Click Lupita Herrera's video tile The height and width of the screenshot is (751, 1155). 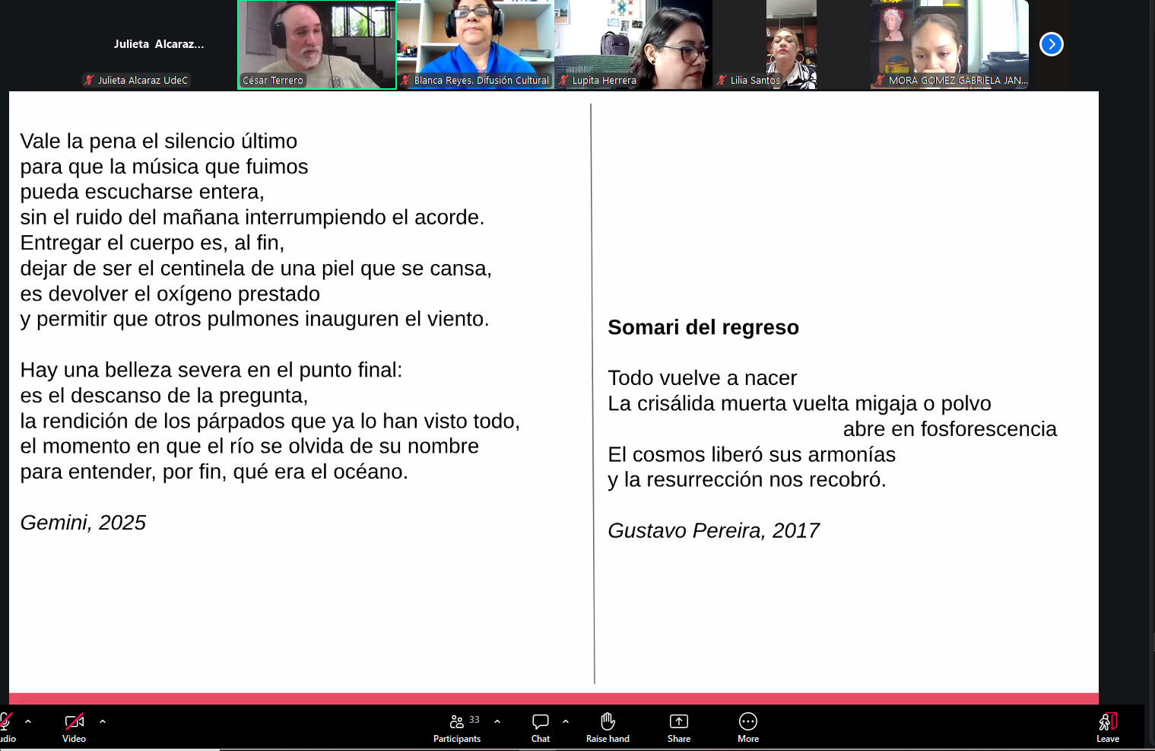[633, 44]
